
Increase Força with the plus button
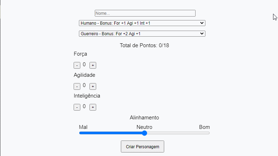pyautogui.click(x=93, y=65)
